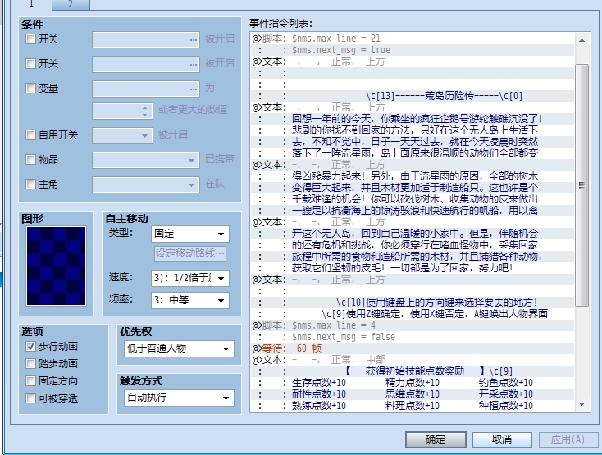The image size is (602, 455).
Task: Tick the 主角 condition checkbox
Action: pos(30,184)
